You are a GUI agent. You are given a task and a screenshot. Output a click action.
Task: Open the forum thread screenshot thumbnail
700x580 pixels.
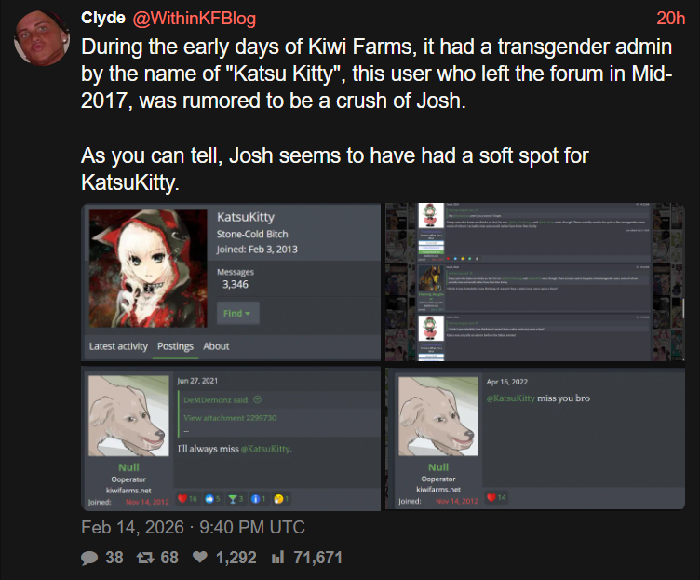[x=535, y=282]
